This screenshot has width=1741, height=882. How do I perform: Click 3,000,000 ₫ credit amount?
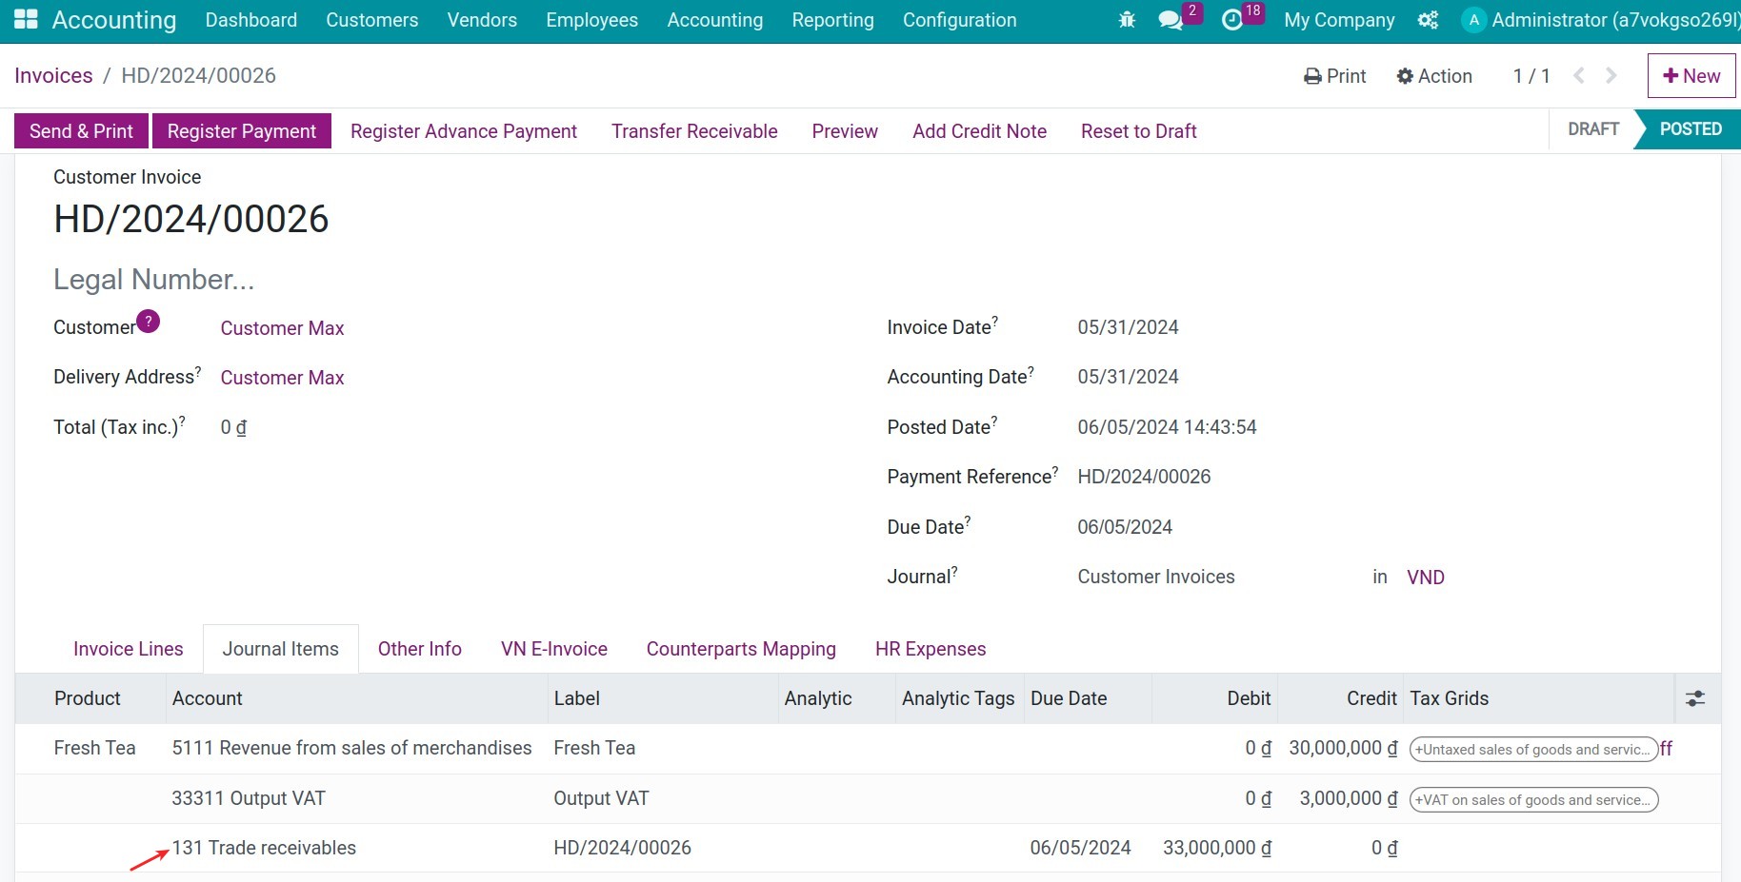coord(1349,798)
